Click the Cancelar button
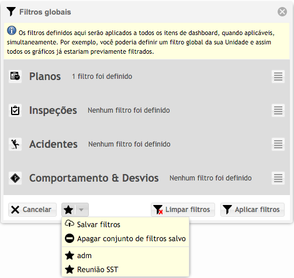The width and height of the screenshot is (294, 278). [32, 210]
